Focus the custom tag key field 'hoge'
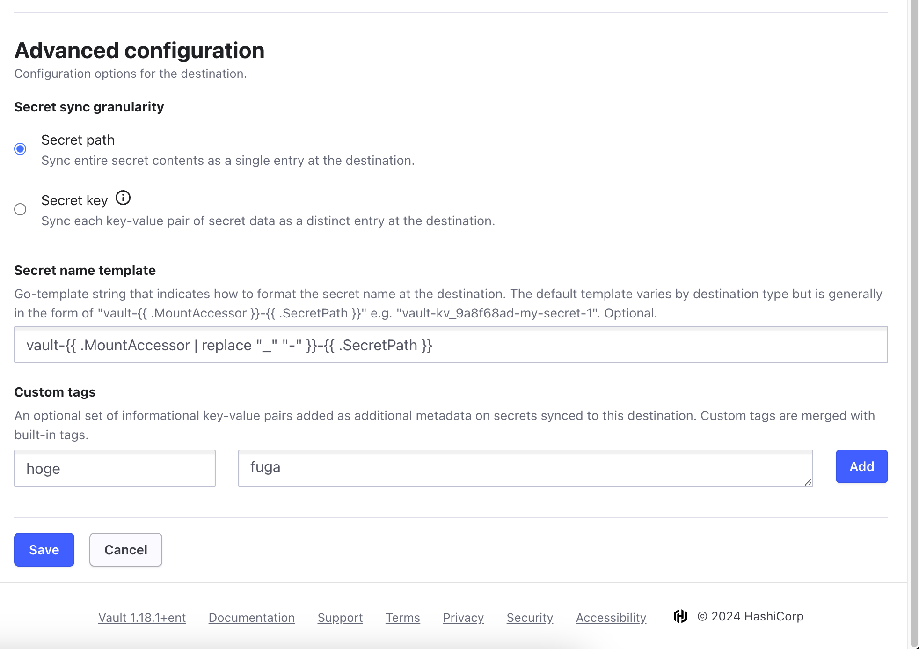 [115, 469]
